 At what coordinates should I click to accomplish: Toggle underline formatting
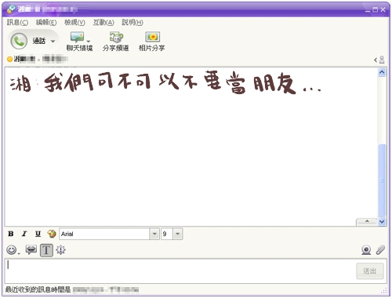click(x=38, y=234)
